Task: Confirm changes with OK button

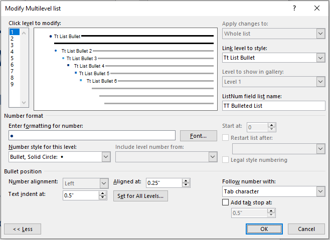Action: [x=264, y=229]
